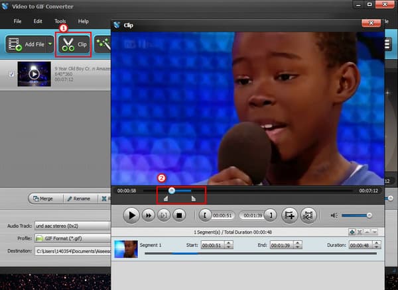This screenshot has height=290, width=398.
Task: Click the Clip dialog title icon
Action: click(x=117, y=25)
